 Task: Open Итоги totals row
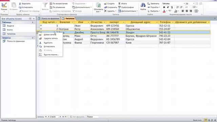point(123,4)
